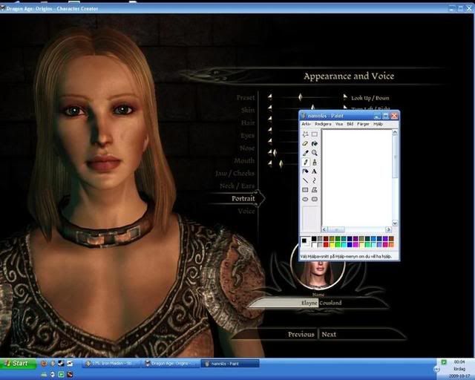Select the Eyedropper color picker tool
The image size is (475, 380).
(305, 152)
